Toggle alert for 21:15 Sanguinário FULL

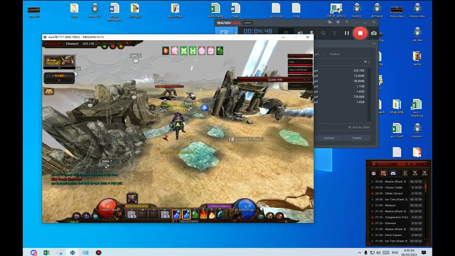(372, 217)
